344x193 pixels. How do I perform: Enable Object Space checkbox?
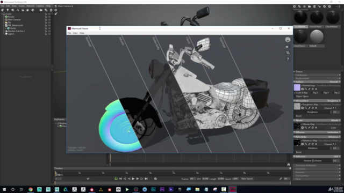[295, 96]
